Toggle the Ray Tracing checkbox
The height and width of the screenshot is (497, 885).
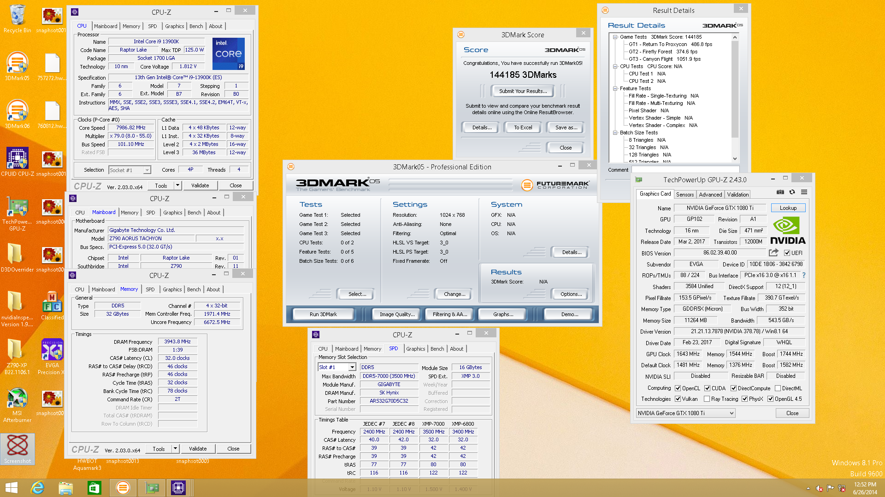pyautogui.click(x=707, y=399)
